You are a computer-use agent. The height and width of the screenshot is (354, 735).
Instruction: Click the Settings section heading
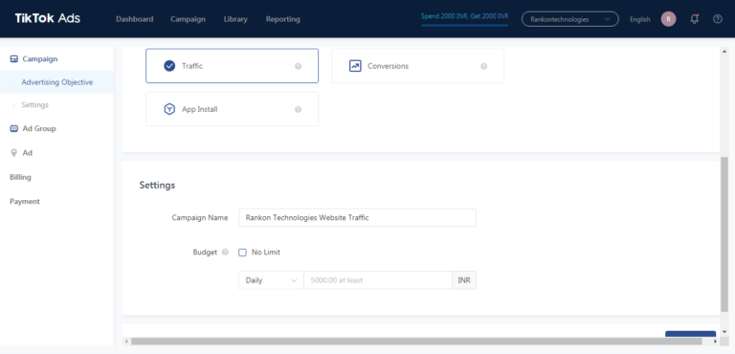tap(157, 186)
